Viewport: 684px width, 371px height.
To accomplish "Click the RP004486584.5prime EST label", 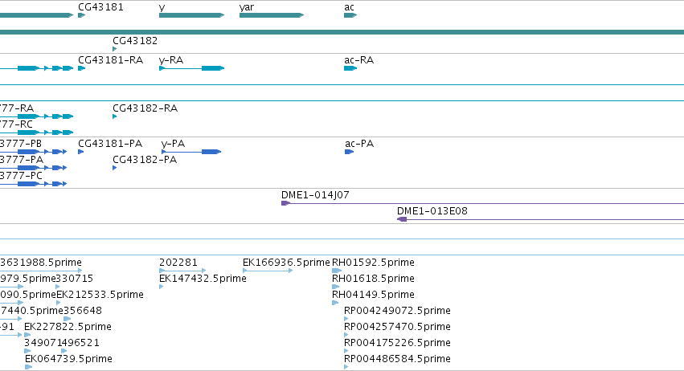I will click(x=397, y=359).
